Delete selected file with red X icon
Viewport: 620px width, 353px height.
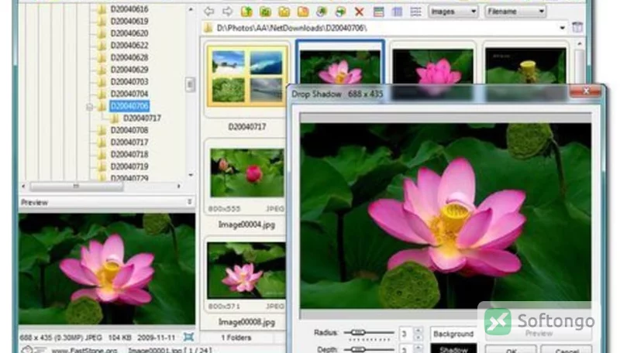pos(359,12)
